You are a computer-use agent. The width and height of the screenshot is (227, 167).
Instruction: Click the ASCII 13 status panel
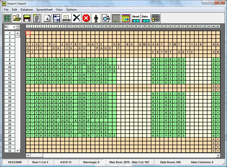[66, 162]
